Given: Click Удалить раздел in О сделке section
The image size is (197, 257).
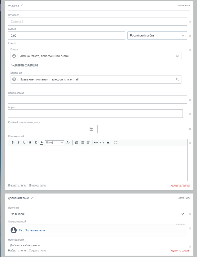Looking at the screenshot, I should click(180, 185).
